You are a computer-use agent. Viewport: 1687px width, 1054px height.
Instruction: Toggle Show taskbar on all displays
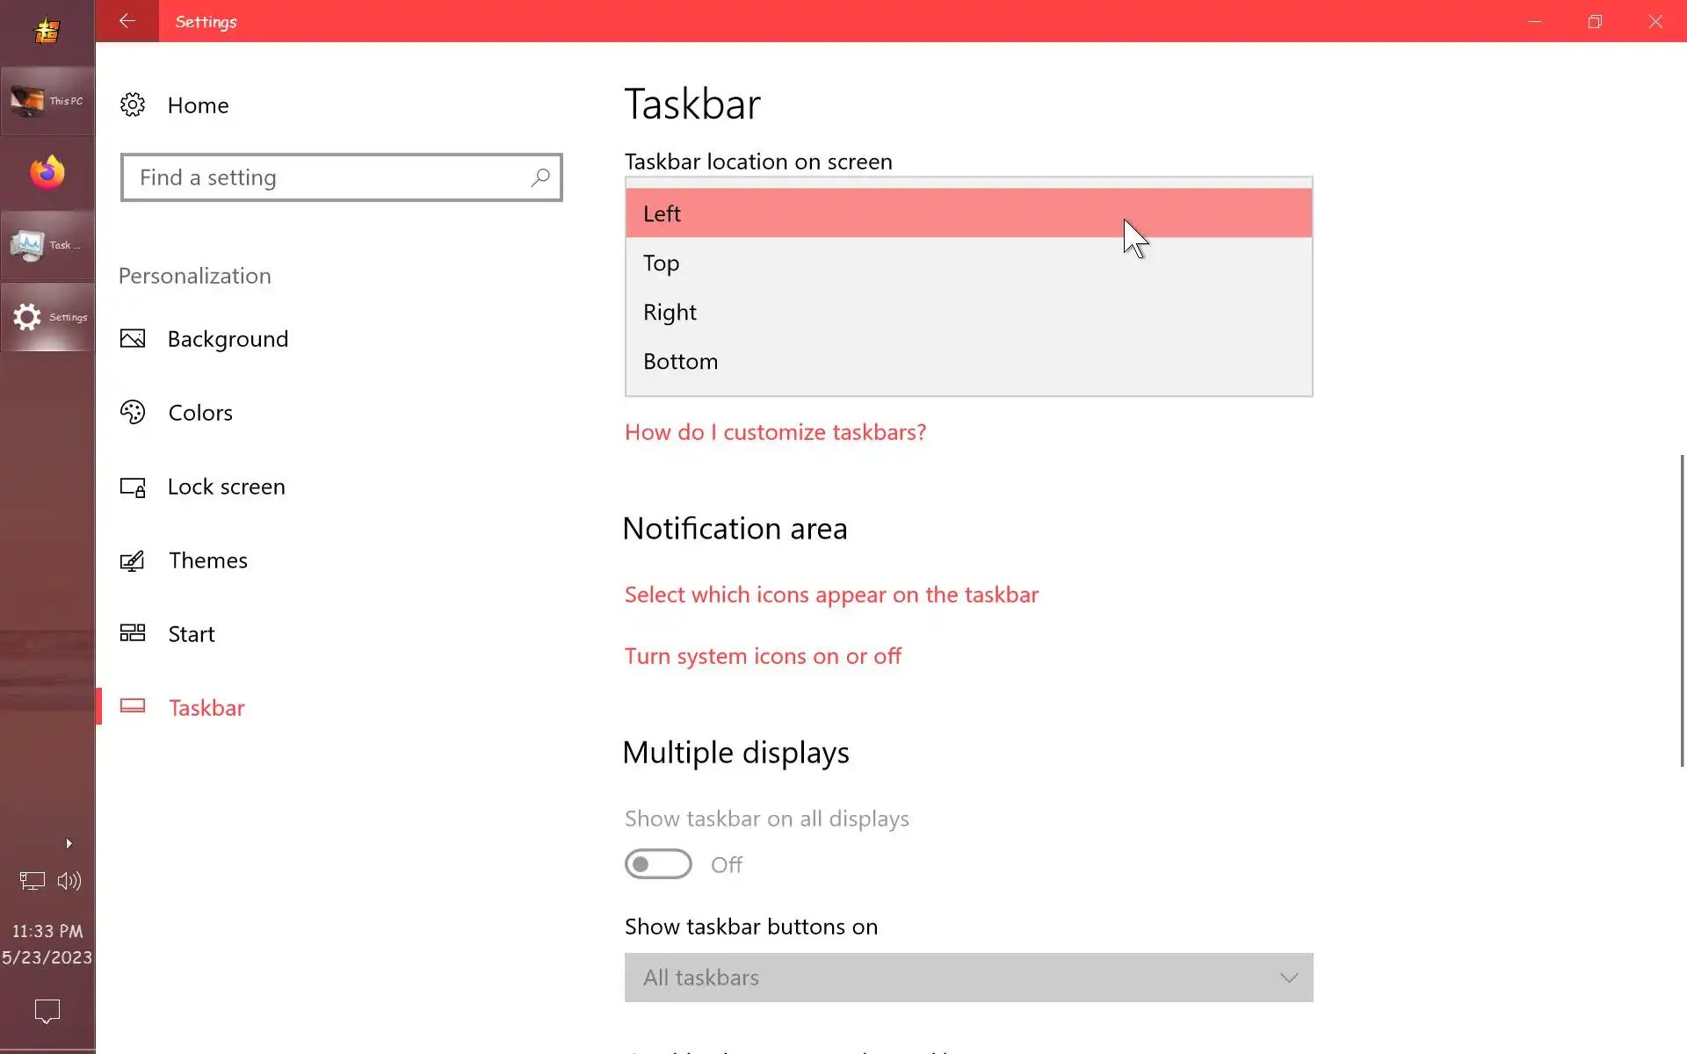click(x=658, y=864)
